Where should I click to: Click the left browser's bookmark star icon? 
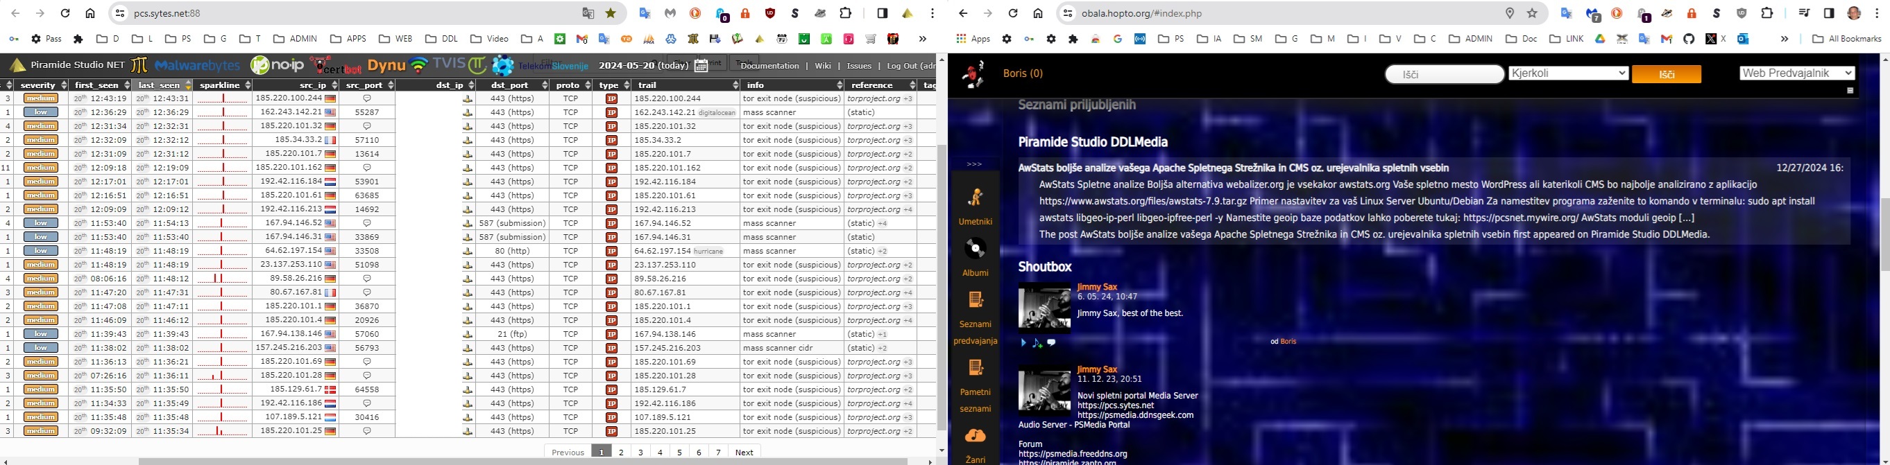(611, 13)
